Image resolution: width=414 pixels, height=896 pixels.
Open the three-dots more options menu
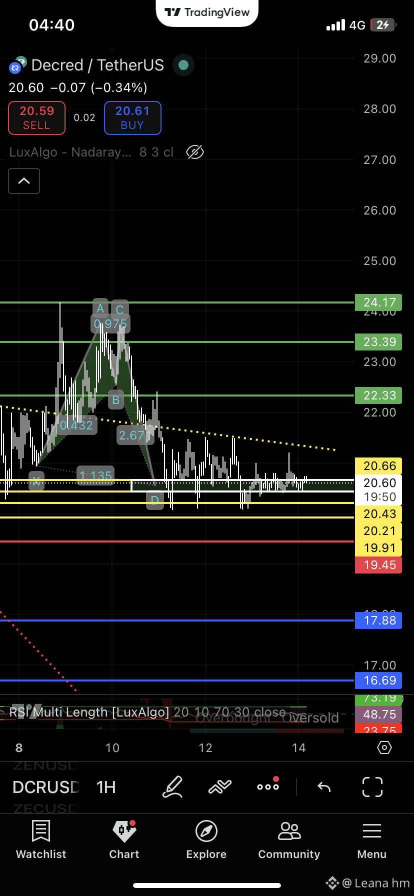coord(268,786)
